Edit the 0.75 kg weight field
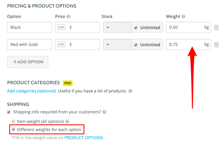Image resolution: width=223 pixels, height=146 pixels. [188, 44]
